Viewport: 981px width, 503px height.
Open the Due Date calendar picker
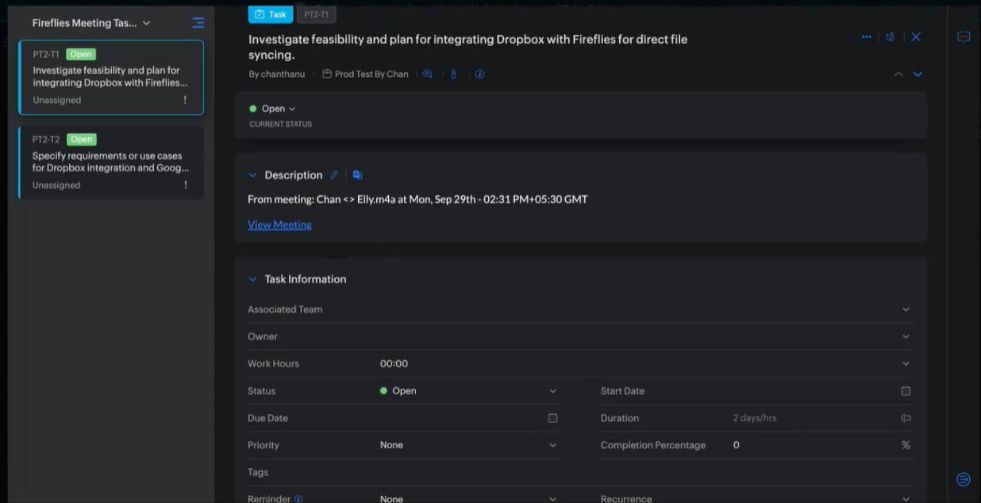click(x=552, y=418)
